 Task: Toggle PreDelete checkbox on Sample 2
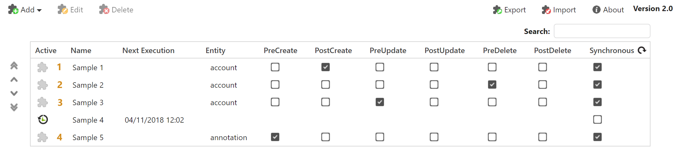coord(492,85)
